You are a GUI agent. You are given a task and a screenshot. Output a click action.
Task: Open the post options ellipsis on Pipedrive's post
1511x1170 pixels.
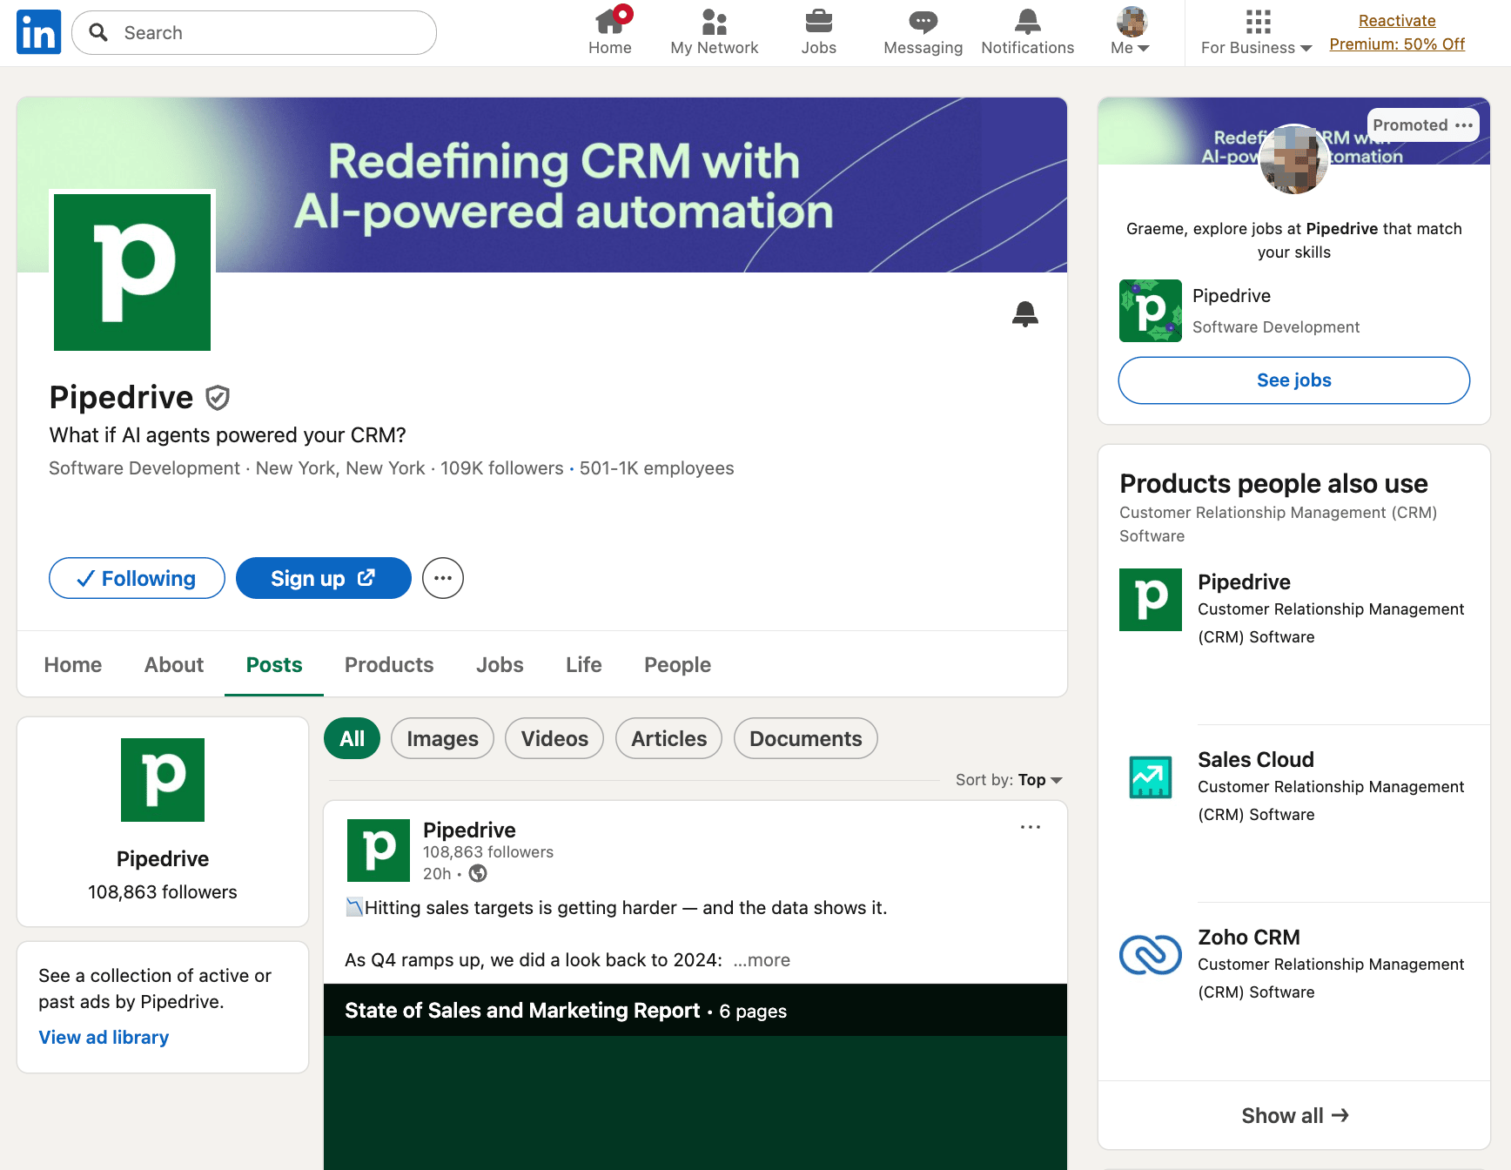(x=1031, y=827)
